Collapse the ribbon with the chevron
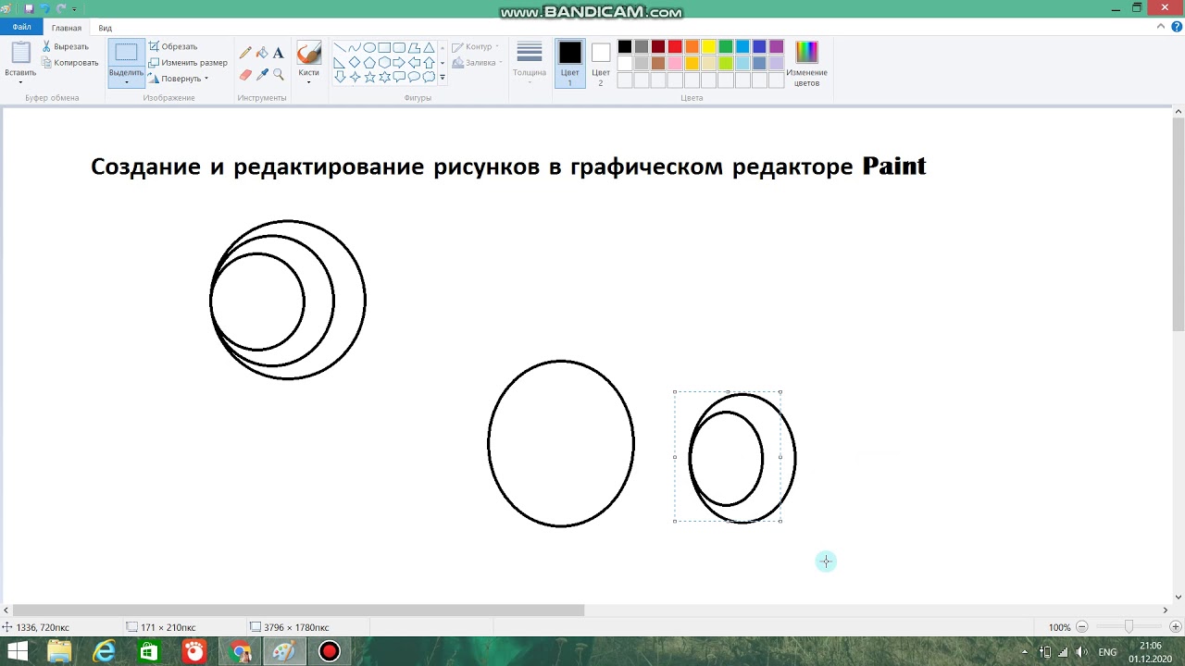The width and height of the screenshot is (1185, 666). [1163, 28]
